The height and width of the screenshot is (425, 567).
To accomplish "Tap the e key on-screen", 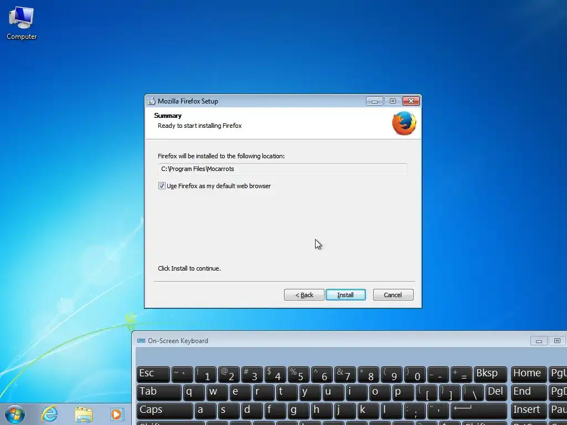I will pos(240,392).
